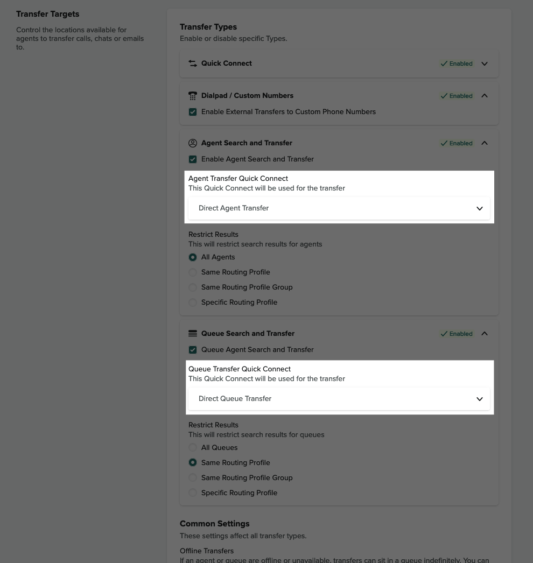Open Agent Transfer Quick Connect dropdown
533x563 pixels.
tap(339, 208)
